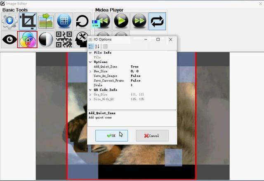Image resolution: width=264 pixels, height=181 pixels.
Task: Click the OK button
Action: pos(111,135)
